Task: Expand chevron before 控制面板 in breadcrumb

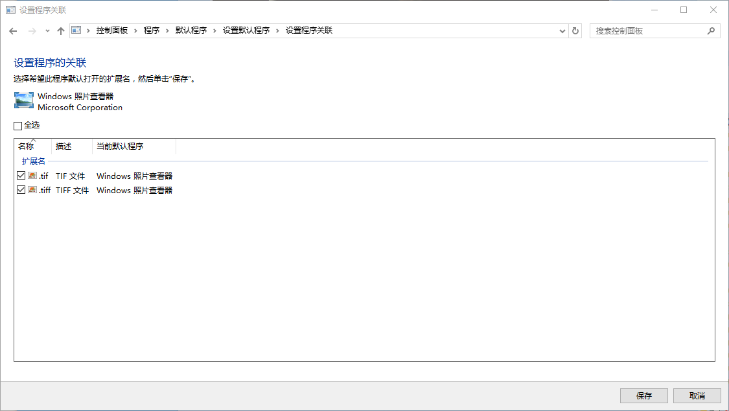Action: coord(88,30)
